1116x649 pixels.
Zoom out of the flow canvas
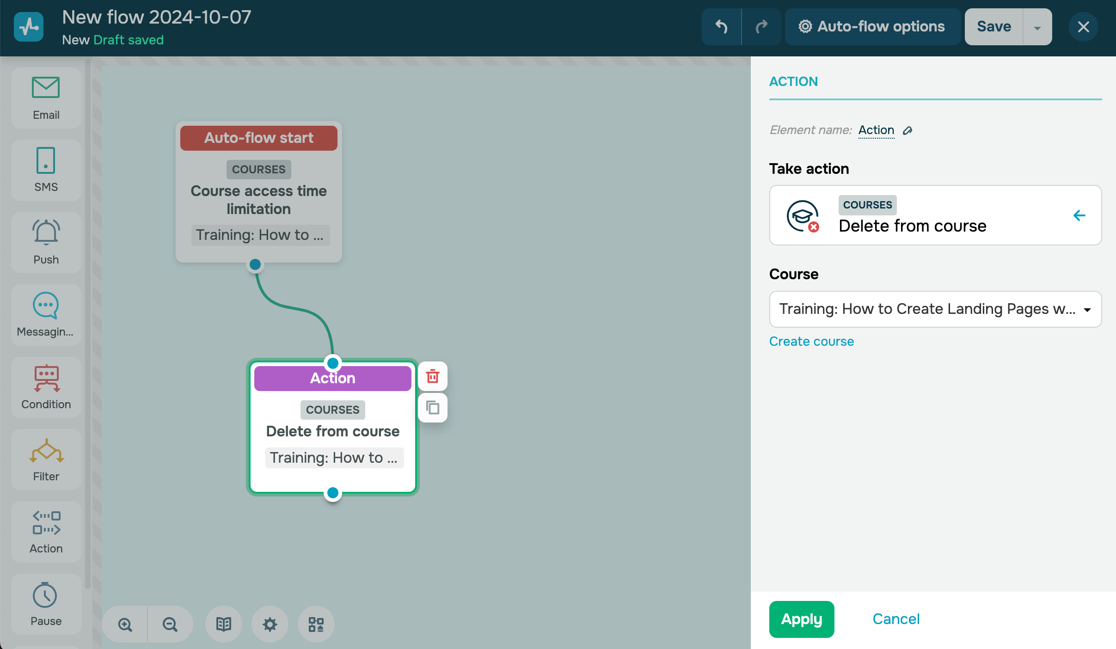point(170,625)
